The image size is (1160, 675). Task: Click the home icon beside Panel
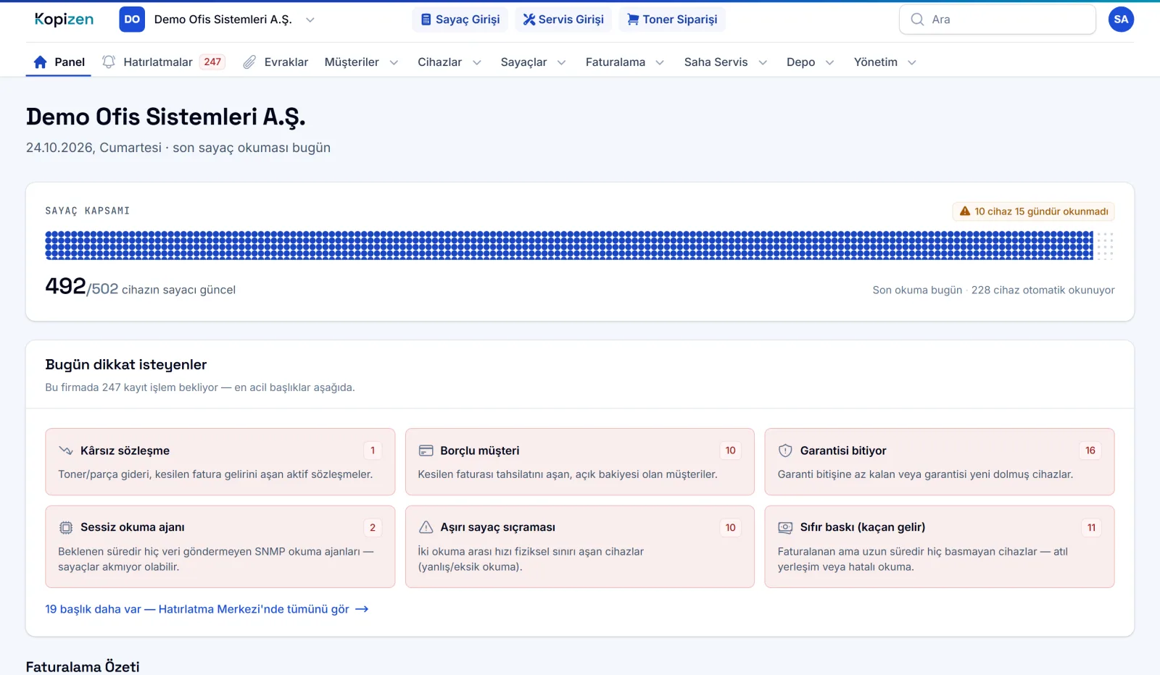click(x=41, y=62)
